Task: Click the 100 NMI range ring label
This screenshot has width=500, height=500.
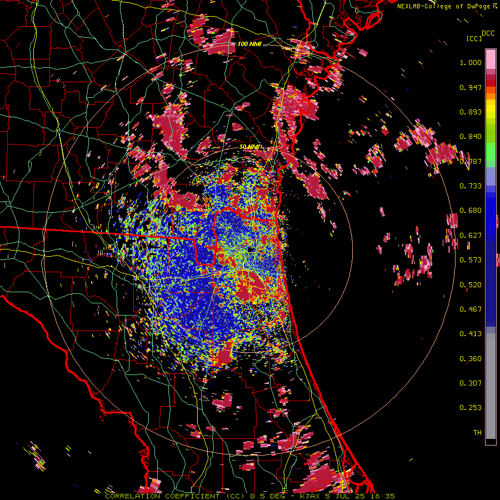Action: 249,44
